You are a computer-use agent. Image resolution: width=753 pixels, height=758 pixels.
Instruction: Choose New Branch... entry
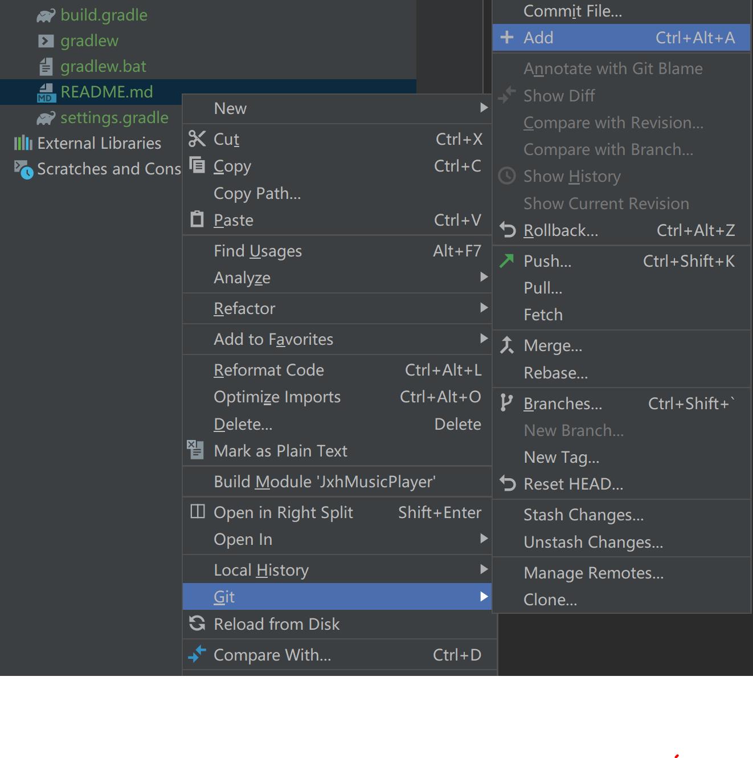click(621, 430)
